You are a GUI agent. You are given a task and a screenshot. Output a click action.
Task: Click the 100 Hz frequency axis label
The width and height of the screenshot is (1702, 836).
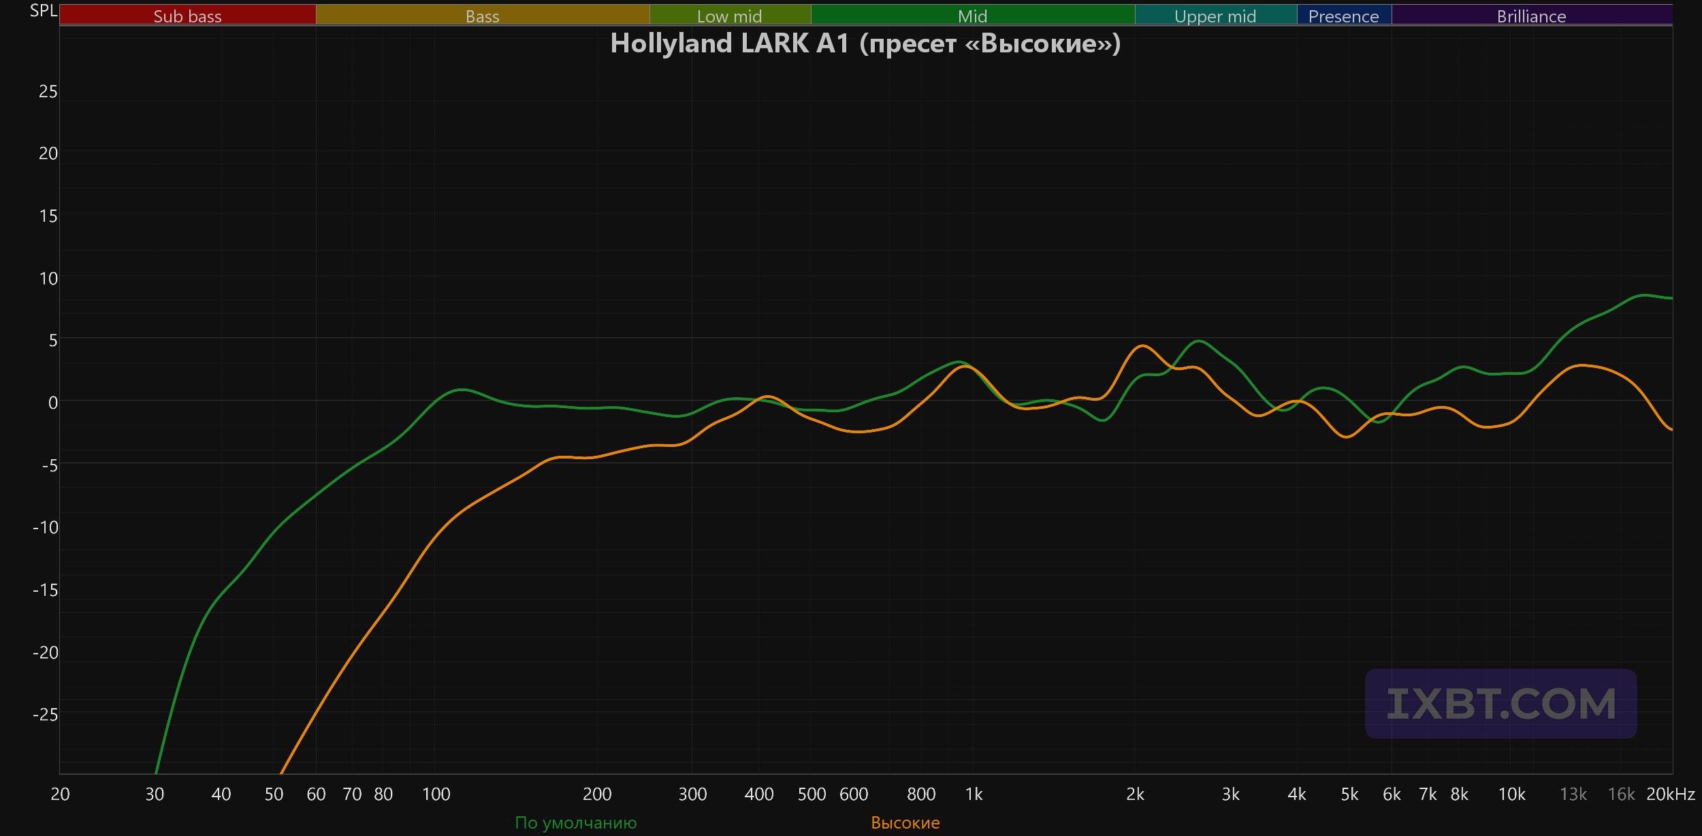point(436,794)
